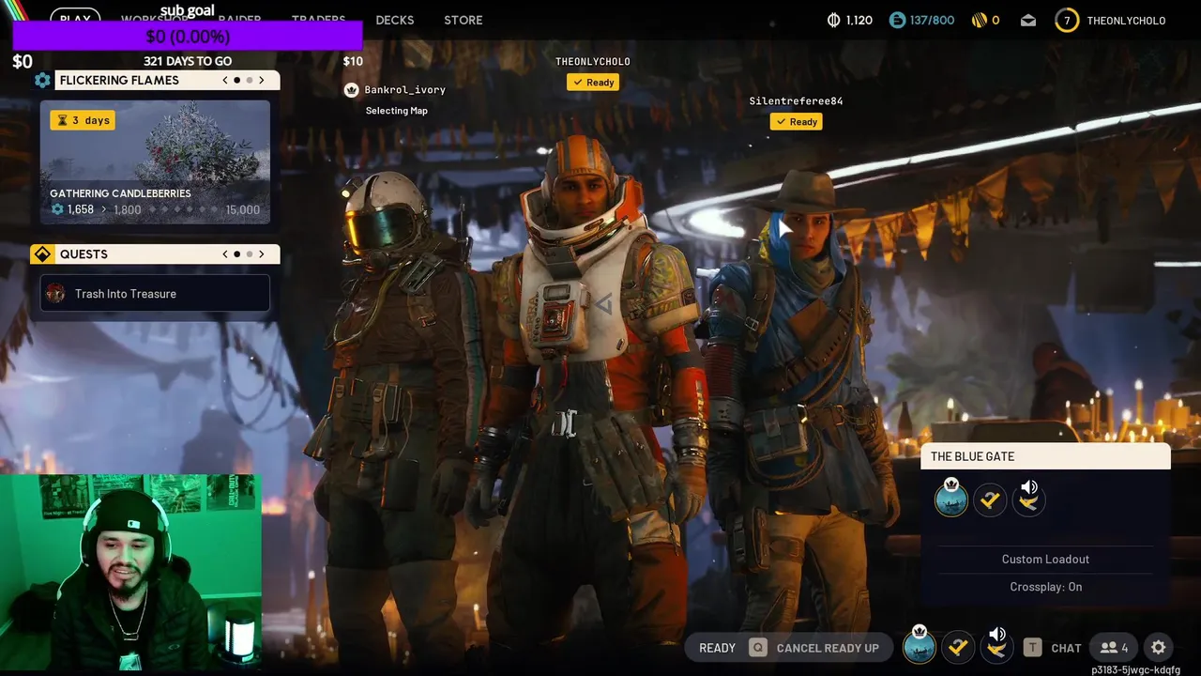Switch to the DECKS tab
Screen dimensions: 1201x676
coord(395,20)
